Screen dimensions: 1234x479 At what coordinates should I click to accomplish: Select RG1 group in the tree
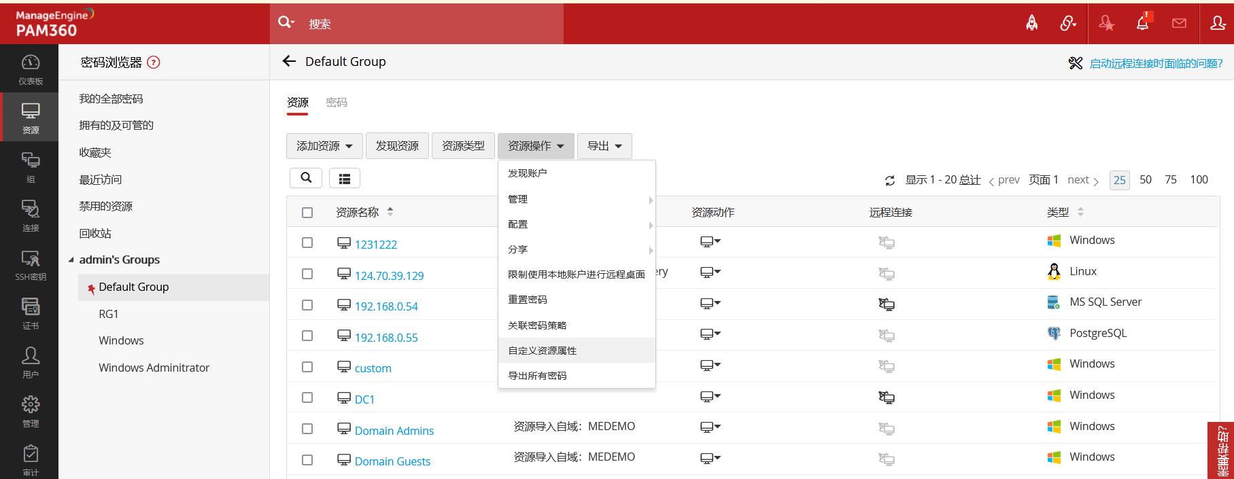[x=109, y=314]
